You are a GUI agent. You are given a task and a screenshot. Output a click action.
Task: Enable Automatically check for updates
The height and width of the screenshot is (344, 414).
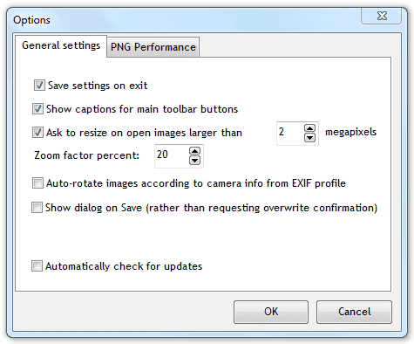[x=37, y=266]
